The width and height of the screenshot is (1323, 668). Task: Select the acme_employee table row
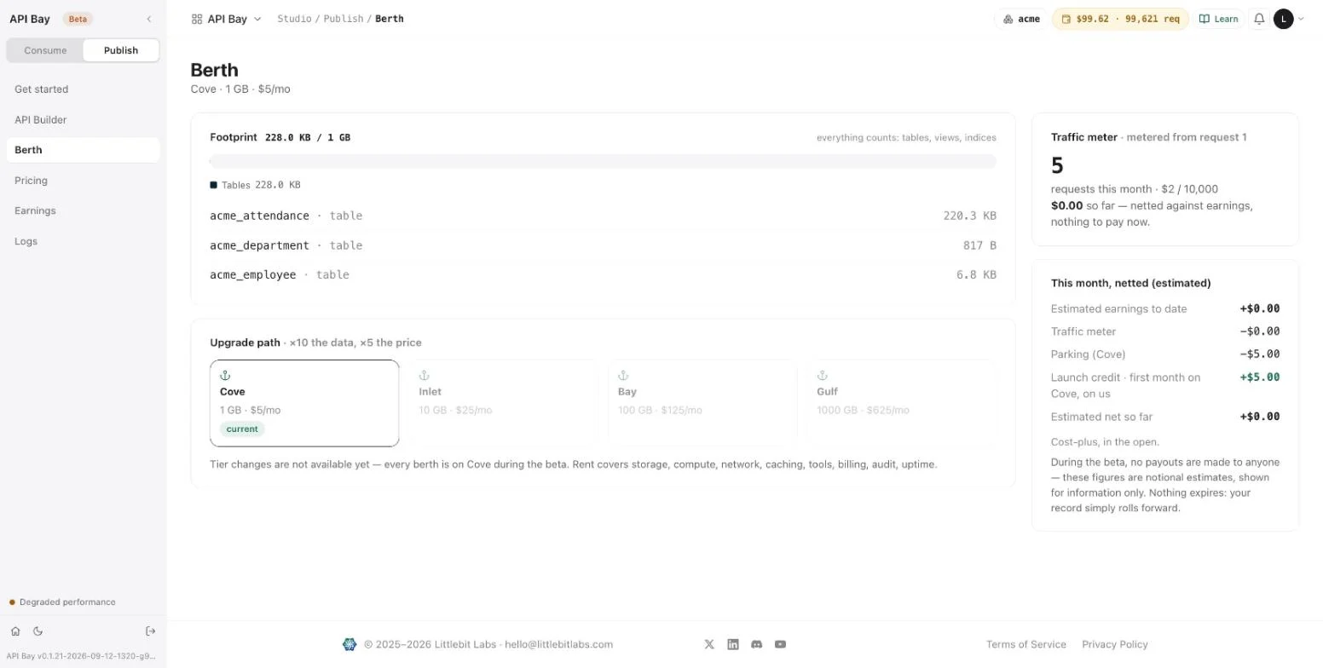point(603,274)
